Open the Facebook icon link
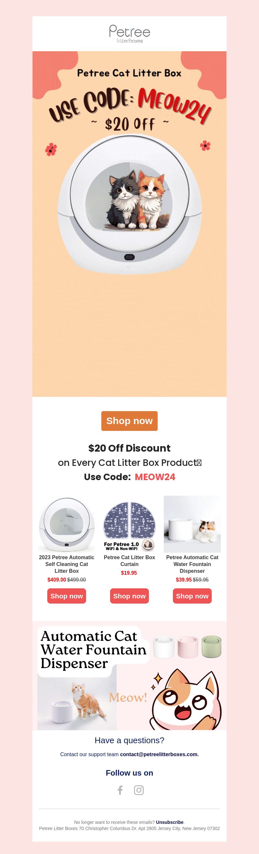Screen dimensions: 259x854 [x=120, y=790]
